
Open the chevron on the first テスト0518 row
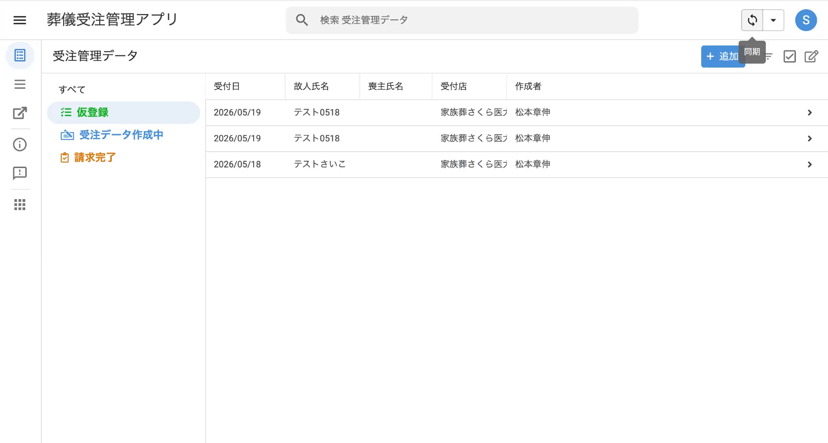click(x=810, y=113)
